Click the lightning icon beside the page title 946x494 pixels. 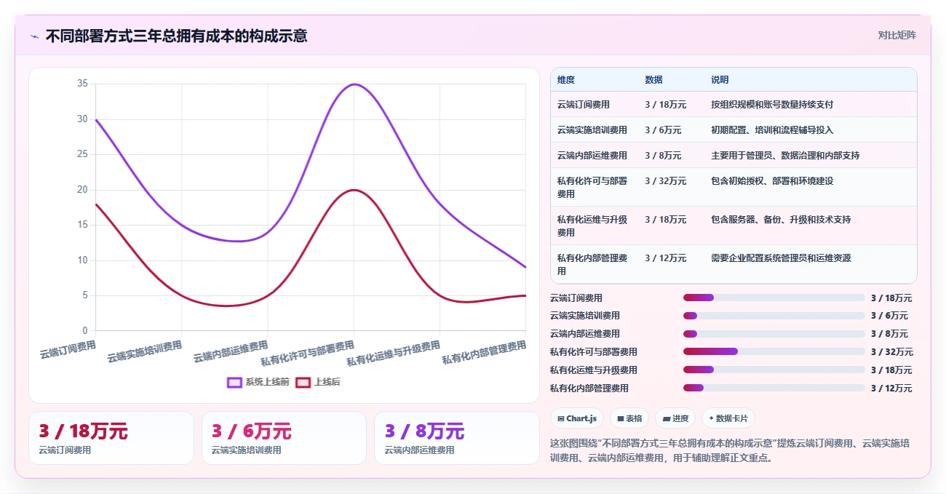tap(34, 36)
